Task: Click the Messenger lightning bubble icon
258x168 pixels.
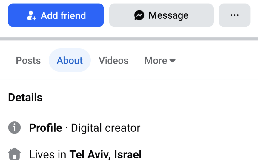Action: click(x=139, y=15)
